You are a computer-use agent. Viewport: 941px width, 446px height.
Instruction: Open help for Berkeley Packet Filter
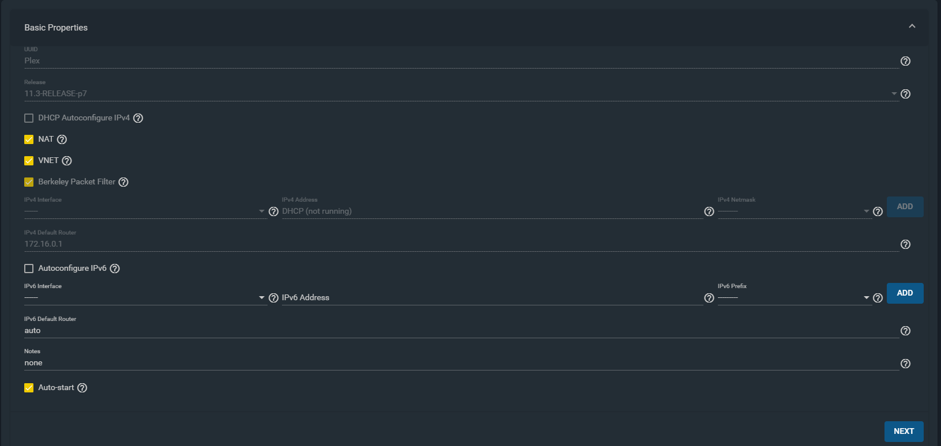click(123, 182)
